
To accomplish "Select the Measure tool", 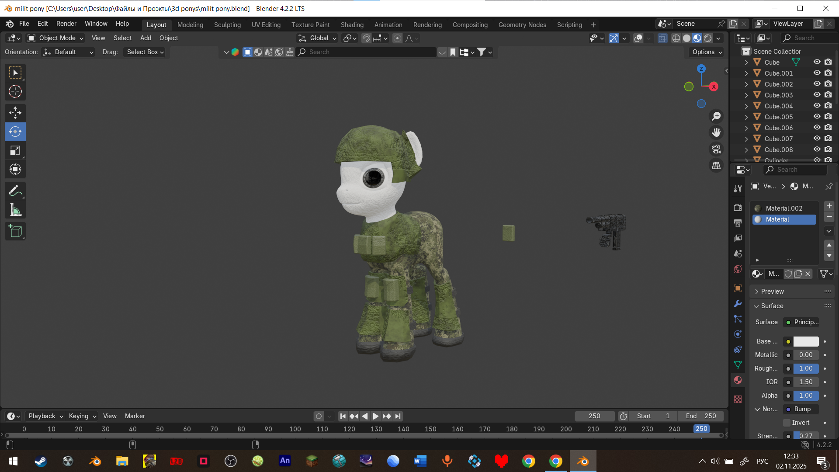I will click(x=15, y=210).
